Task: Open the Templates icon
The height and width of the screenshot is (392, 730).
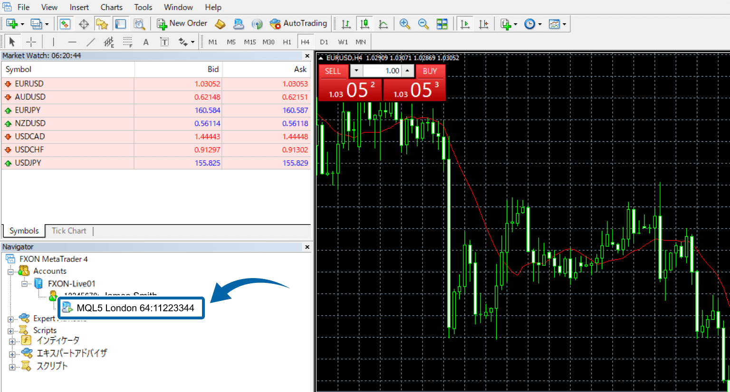Action: click(554, 24)
